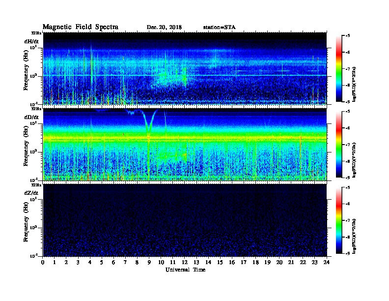Click the 10^0 frequency tick of the dH/dt panel
The image size is (389, 301).
pyautogui.click(x=33, y=76)
